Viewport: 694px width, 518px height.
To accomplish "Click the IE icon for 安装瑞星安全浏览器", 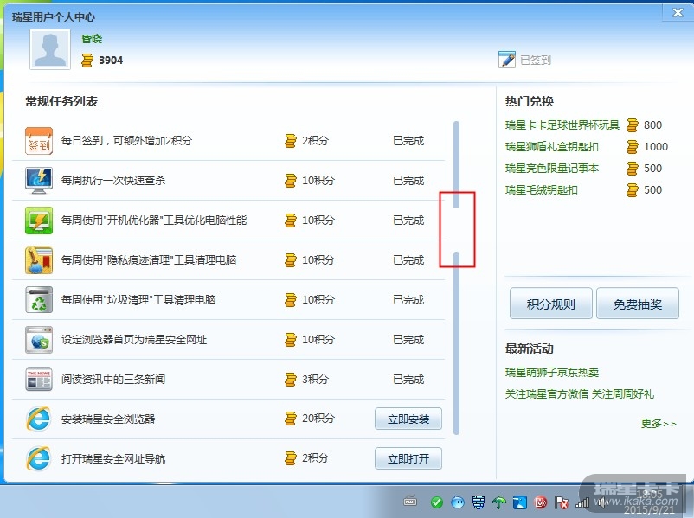I will click(x=39, y=419).
